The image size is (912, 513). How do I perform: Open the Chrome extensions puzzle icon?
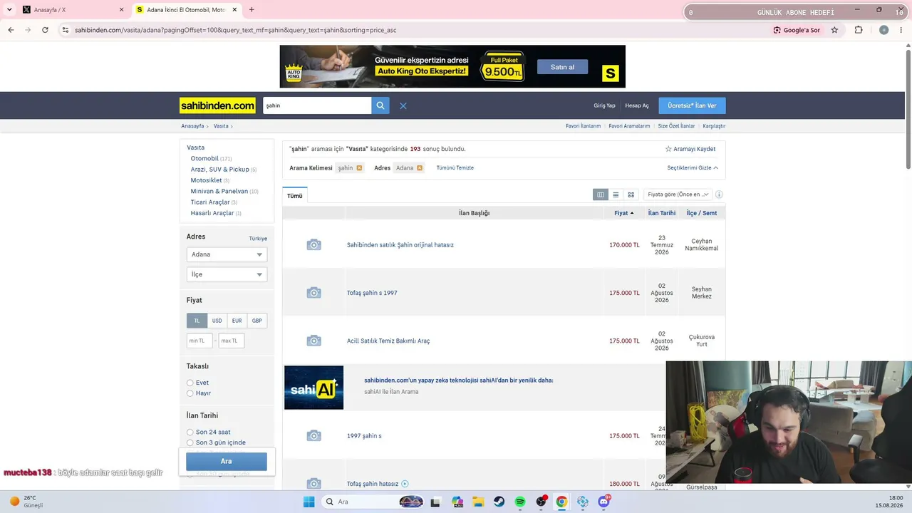(859, 30)
